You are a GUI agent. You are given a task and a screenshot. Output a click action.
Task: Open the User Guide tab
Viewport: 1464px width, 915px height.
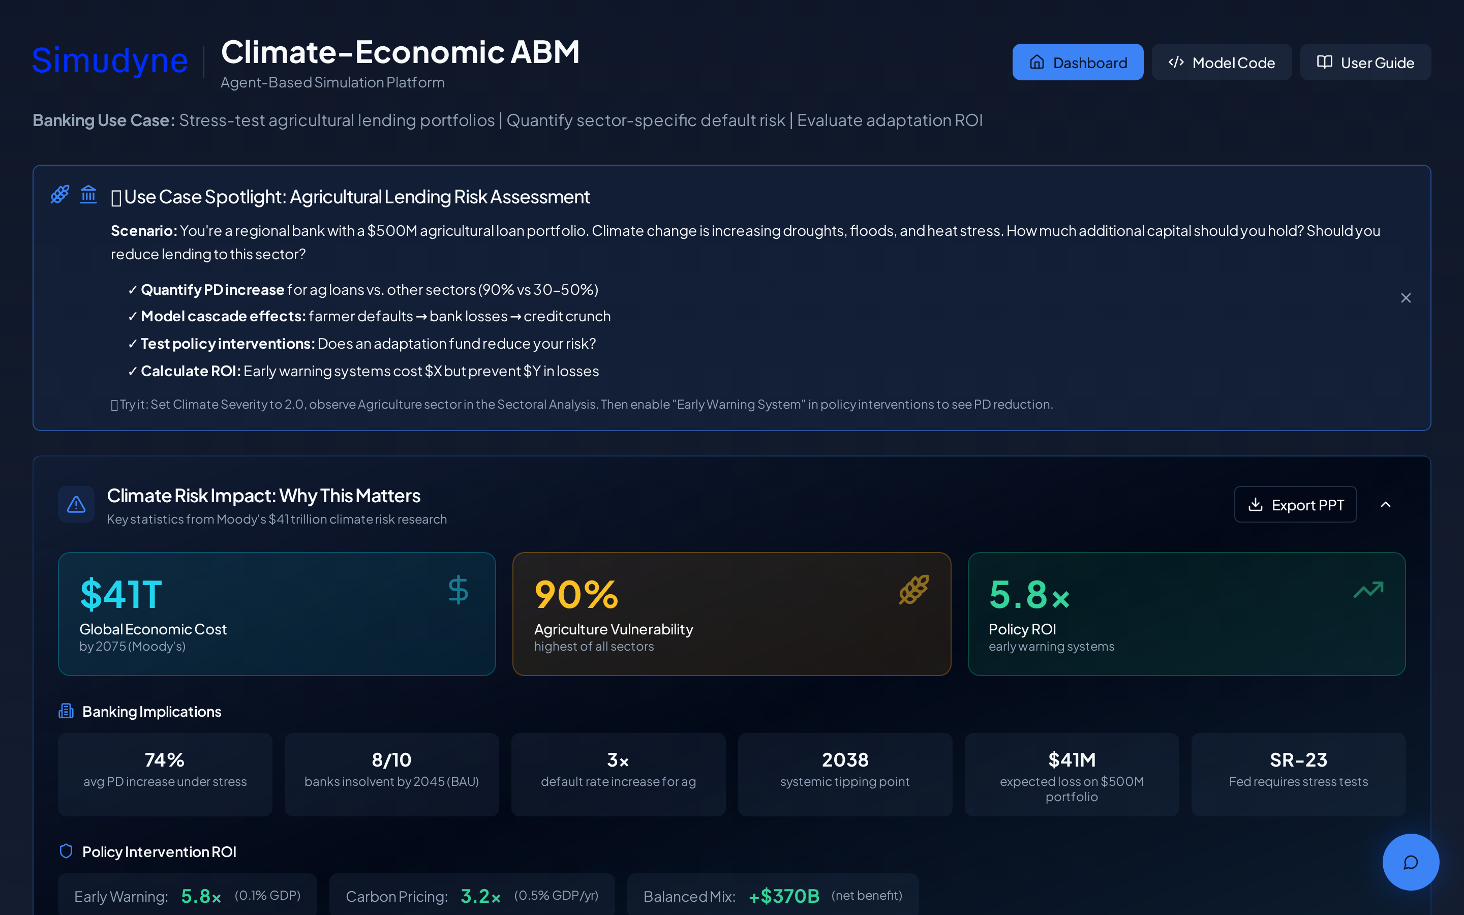(1365, 63)
